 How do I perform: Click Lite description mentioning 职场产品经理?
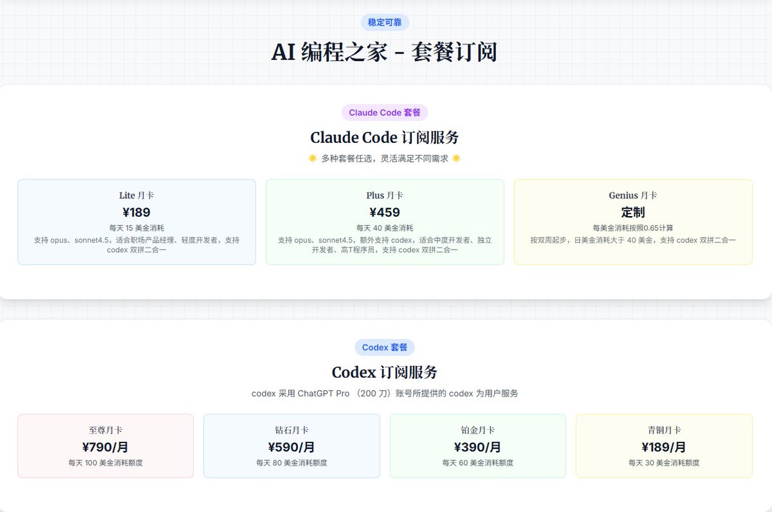136,245
